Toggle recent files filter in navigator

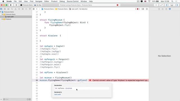[28, 99]
